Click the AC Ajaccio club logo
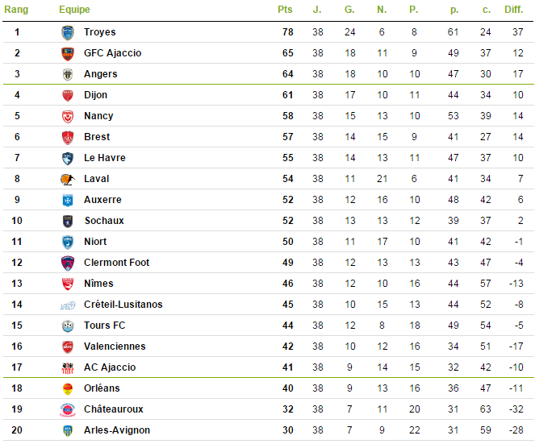Image resolution: width=535 pixels, height=444 pixels. tap(68, 367)
